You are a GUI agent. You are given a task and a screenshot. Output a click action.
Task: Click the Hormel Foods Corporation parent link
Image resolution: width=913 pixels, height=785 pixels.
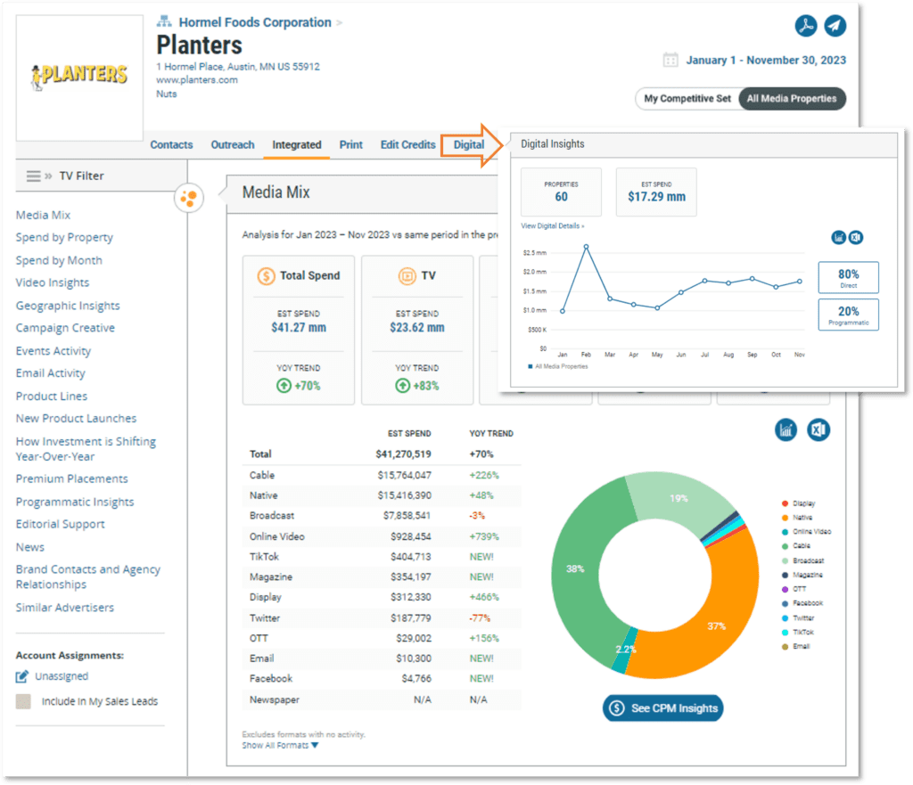click(x=255, y=22)
